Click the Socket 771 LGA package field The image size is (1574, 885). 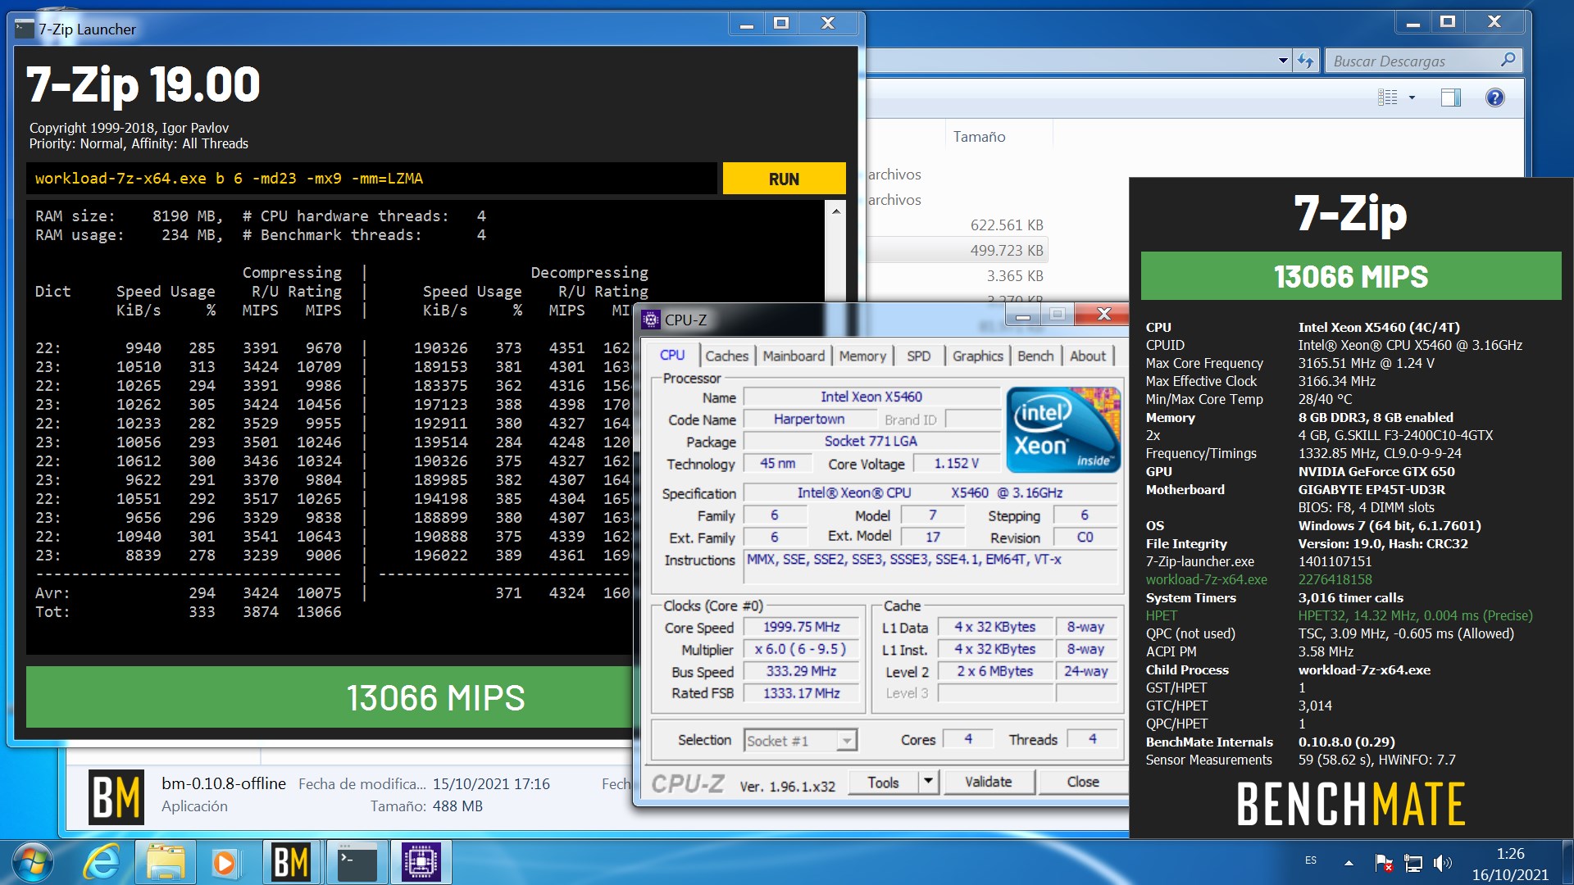[871, 441]
